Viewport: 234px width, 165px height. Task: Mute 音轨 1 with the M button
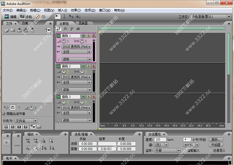[83, 36]
